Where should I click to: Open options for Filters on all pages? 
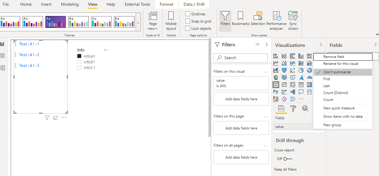click(x=266, y=146)
